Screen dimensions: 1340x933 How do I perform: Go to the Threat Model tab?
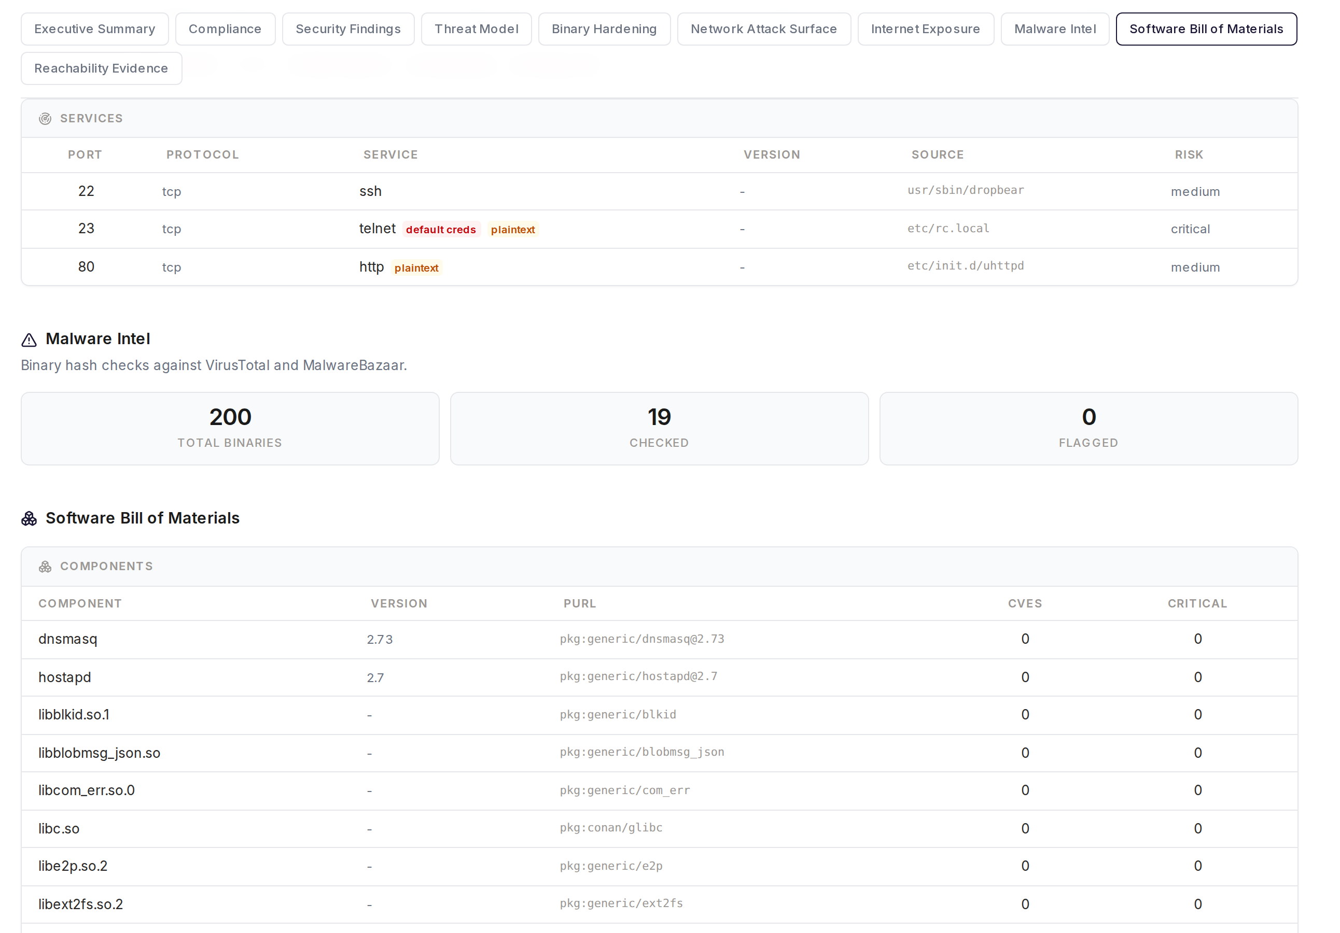tap(476, 29)
